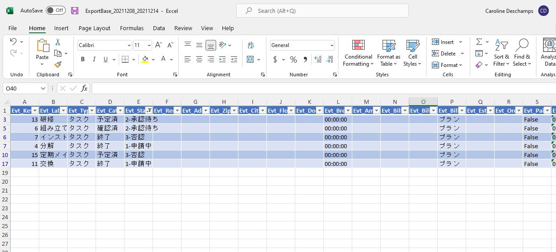Screen dimensions: 556x252
Task: Click the Insert Function fx icon
Action: pos(84,88)
